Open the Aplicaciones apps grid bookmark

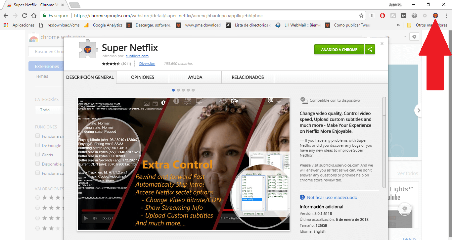(19, 25)
